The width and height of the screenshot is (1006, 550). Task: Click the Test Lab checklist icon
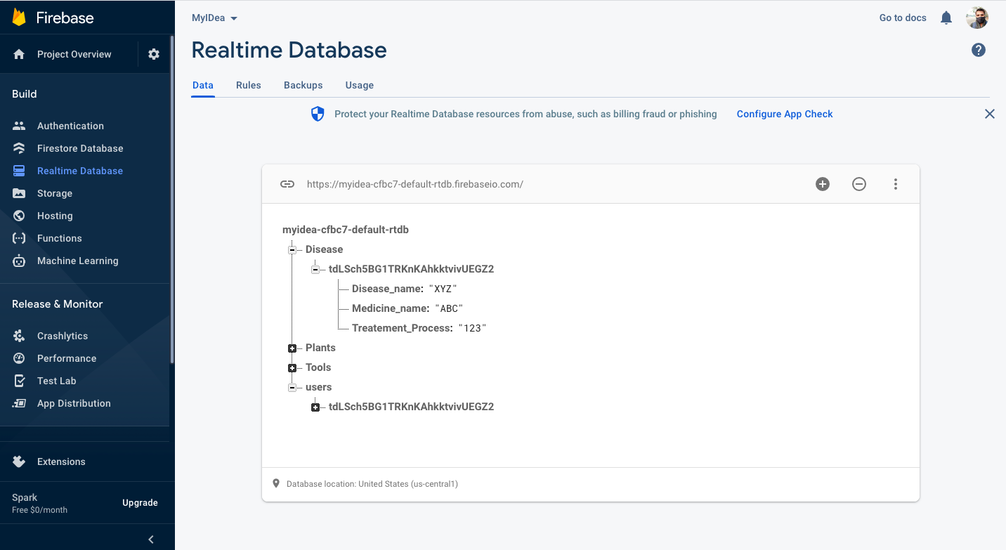point(19,381)
